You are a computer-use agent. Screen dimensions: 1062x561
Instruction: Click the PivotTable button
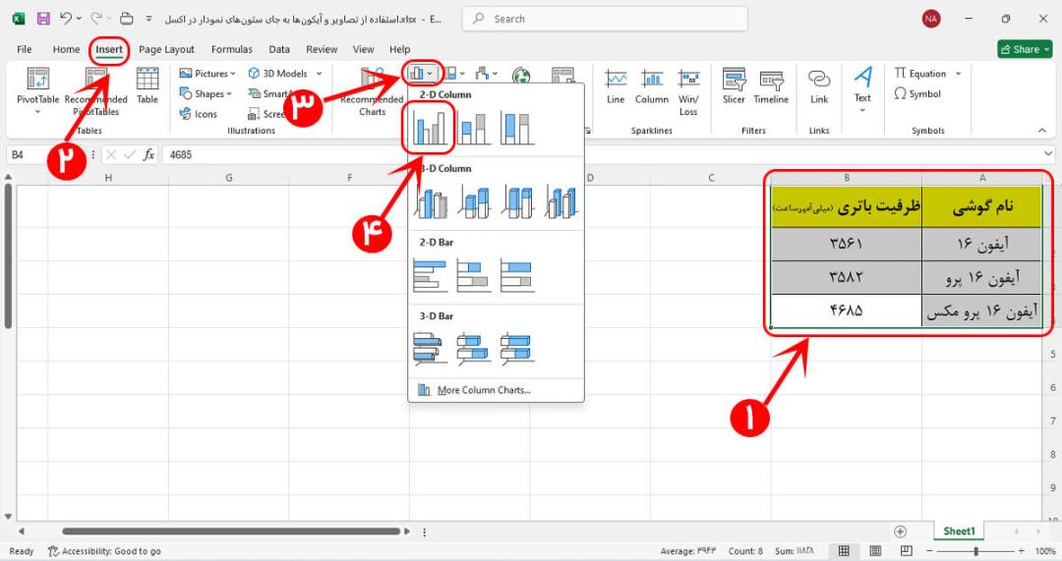click(x=38, y=90)
